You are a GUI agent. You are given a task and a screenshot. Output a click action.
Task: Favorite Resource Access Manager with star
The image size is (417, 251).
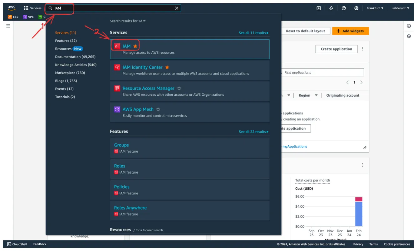click(179, 89)
